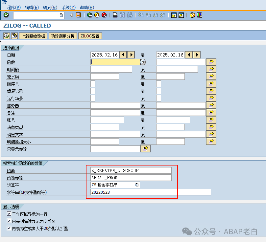Click the red Cancel icon

click(x=104, y=15)
